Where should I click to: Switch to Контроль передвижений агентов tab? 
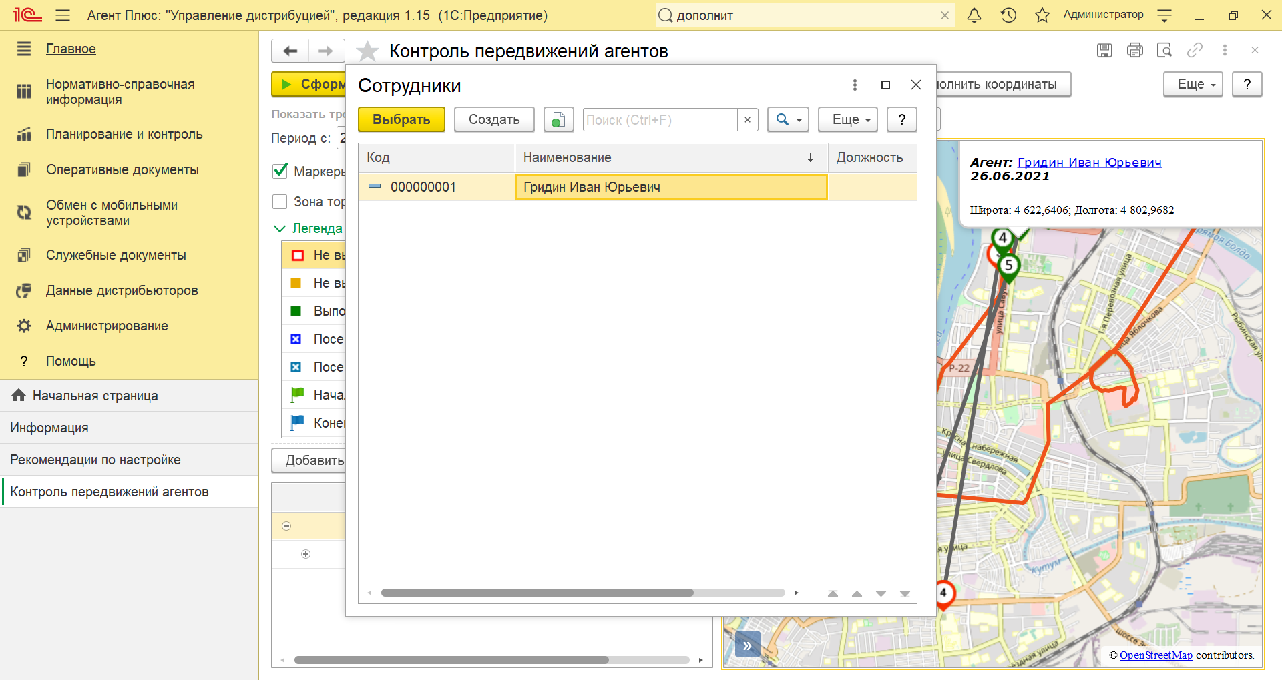coord(129,492)
